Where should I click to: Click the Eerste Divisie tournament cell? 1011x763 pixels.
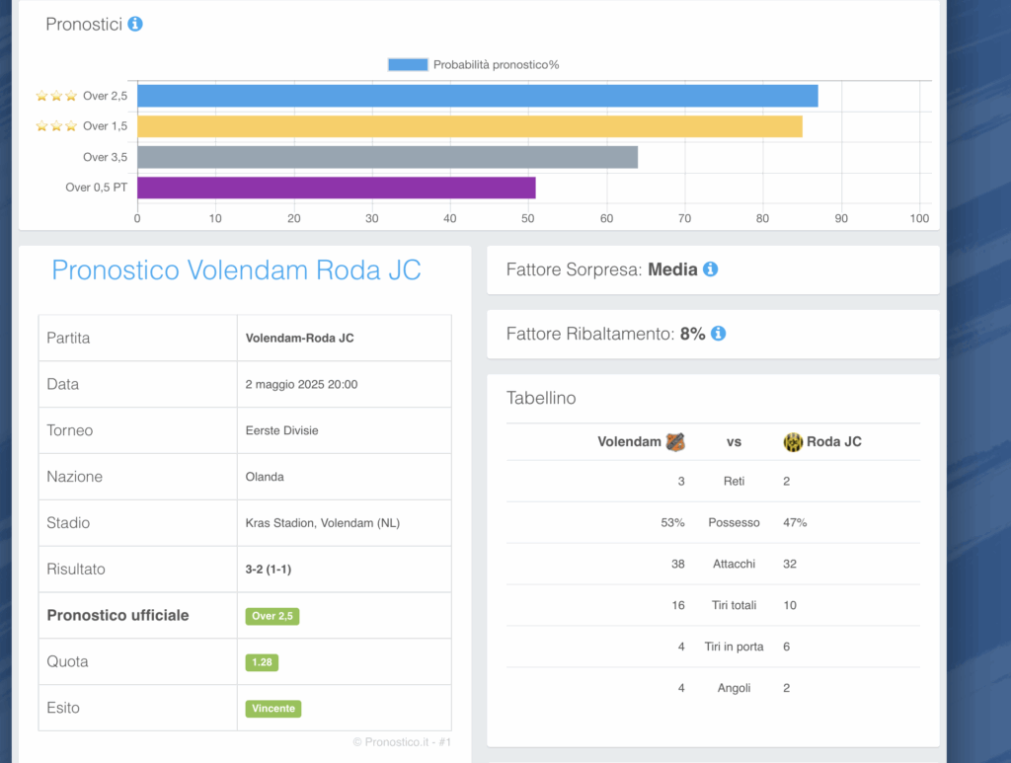click(x=345, y=430)
